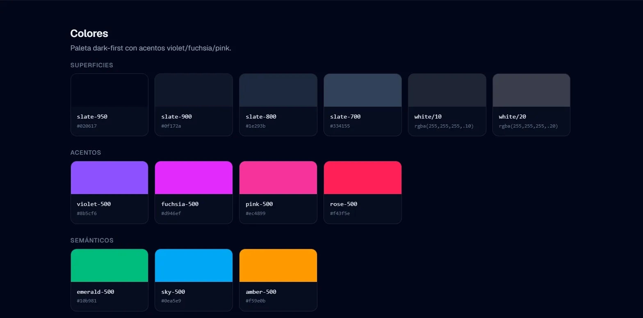This screenshot has height=318, width=643.
Task: Click the hex code "#d946ef"
Action: (171, 213)
